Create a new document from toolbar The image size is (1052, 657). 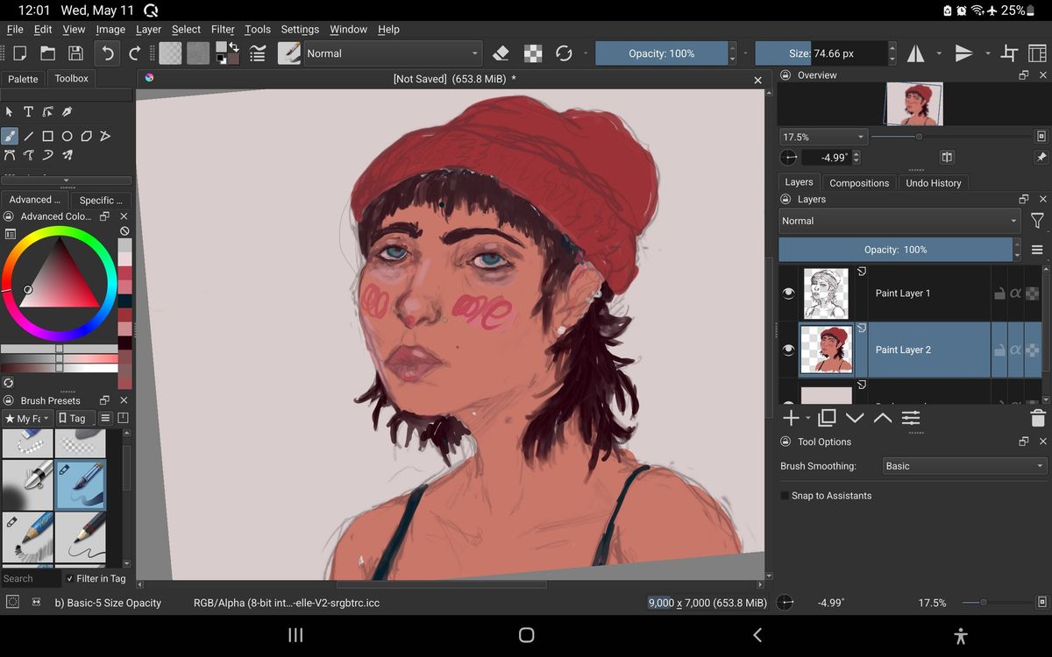tap(19, 53)
